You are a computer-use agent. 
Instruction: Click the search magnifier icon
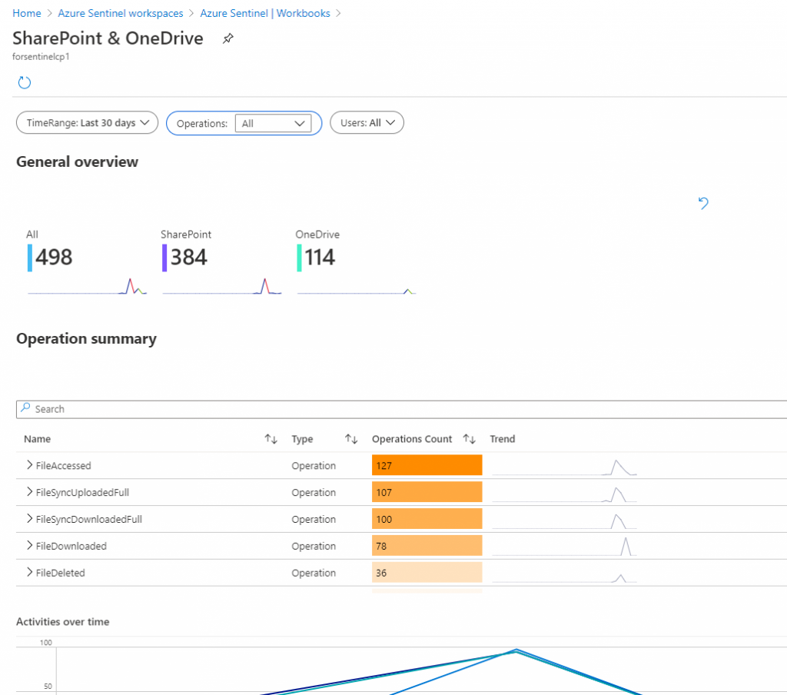pos(25,407)
